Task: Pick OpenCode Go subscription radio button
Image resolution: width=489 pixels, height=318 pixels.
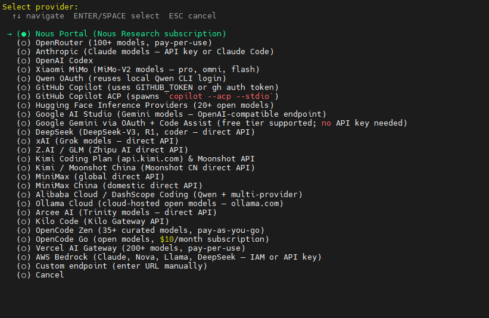Action: point(24,239)
